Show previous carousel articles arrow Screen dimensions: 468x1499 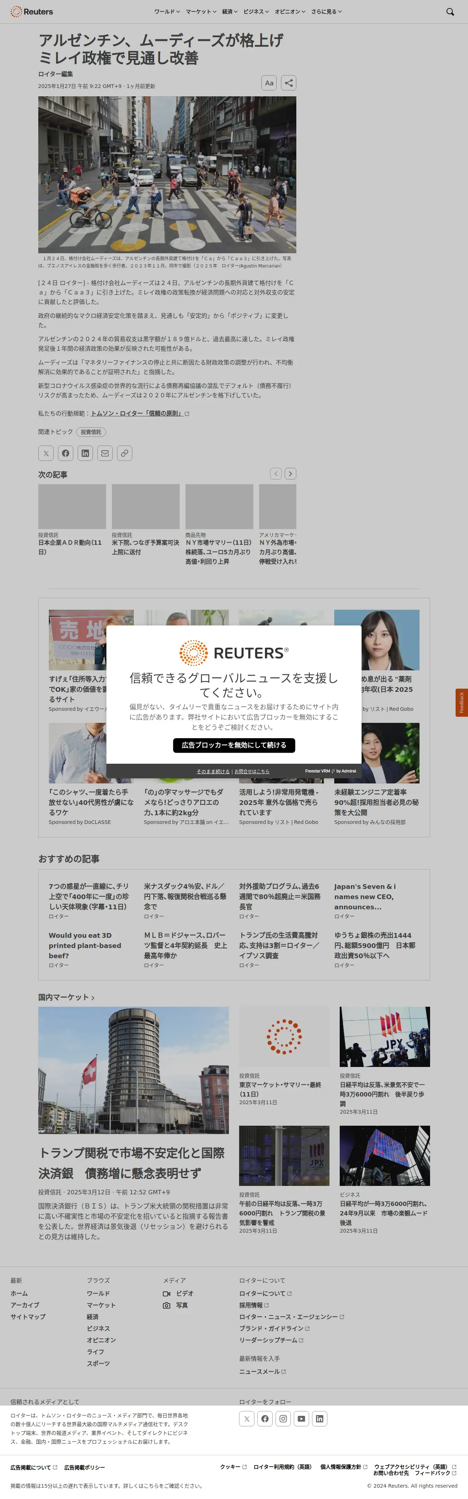pos(276,474)
